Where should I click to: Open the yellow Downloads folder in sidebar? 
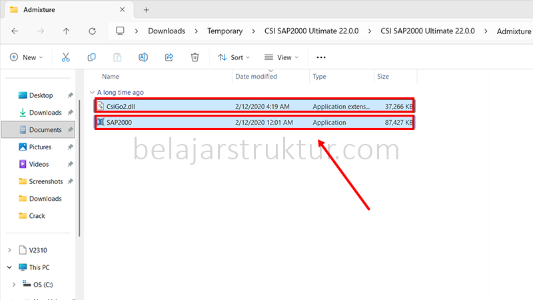point(45,199)
